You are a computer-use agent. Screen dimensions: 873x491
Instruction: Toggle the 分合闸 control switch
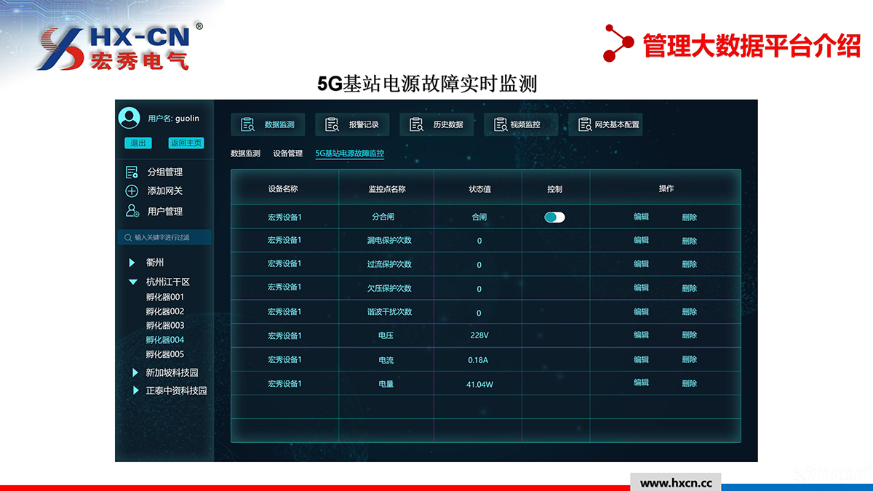(x=554, y=217)
